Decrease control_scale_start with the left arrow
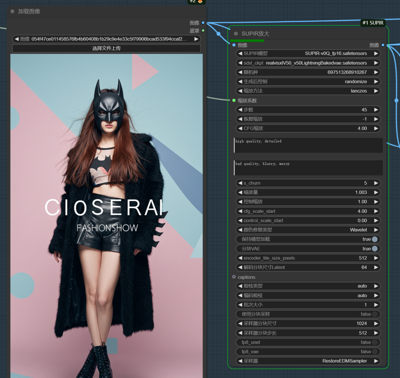Screen dimensions: 400x378 tap(240, 221)
